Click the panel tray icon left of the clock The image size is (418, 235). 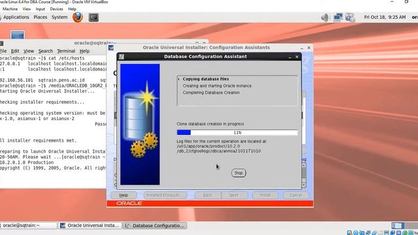coord(350,18)
